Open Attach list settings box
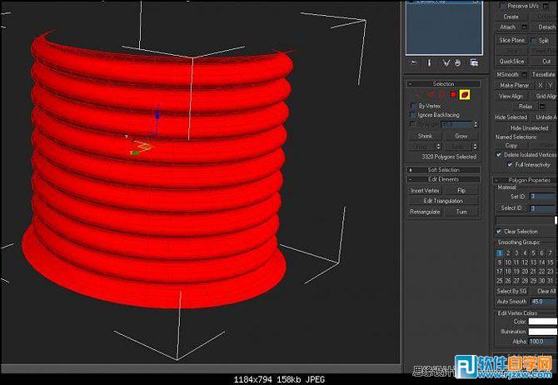Image resolution: width=558 pixels, height=385 pixels. (524, 27)
